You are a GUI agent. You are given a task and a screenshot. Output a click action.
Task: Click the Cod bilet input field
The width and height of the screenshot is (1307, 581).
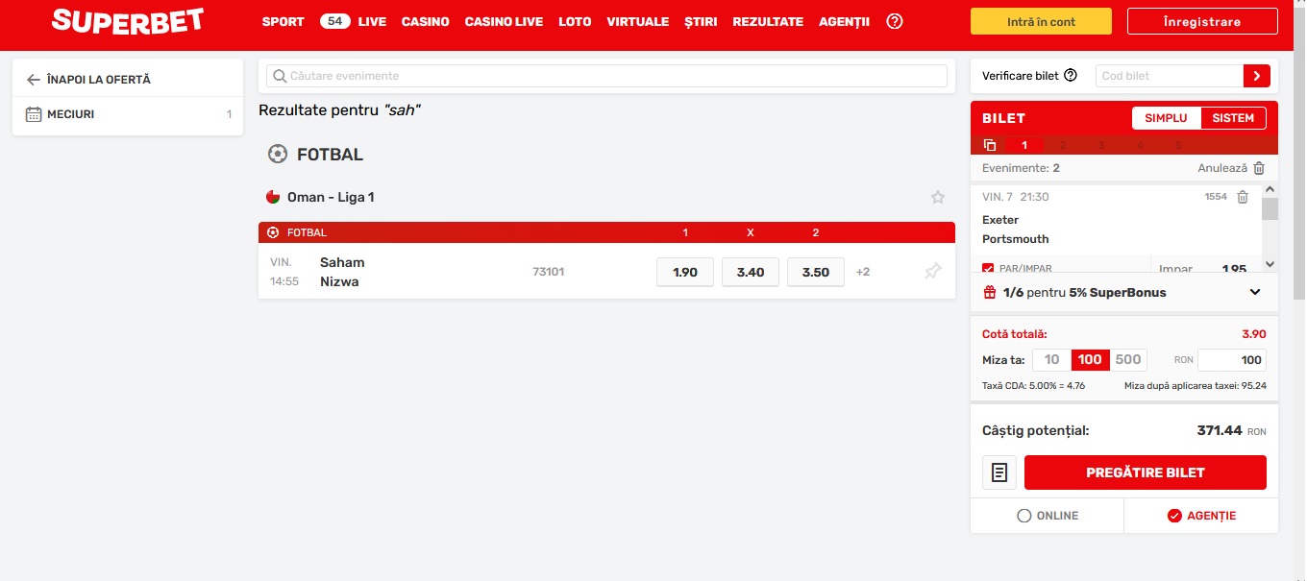[x=1170, y=76]
